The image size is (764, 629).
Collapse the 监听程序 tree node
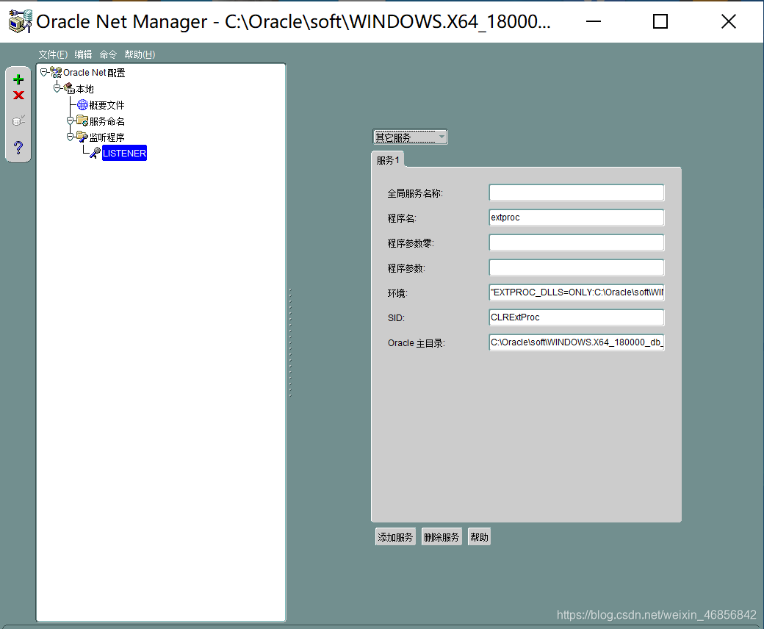71,137
